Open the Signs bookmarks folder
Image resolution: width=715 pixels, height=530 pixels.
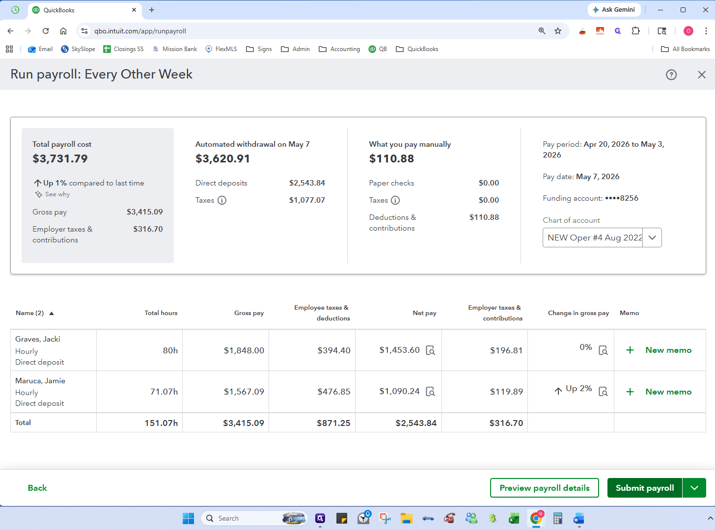click(259, 49)
